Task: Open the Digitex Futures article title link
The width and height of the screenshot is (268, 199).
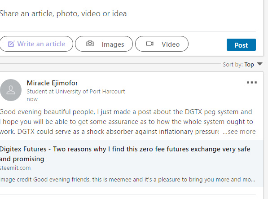Action: [x=125, y=154]
